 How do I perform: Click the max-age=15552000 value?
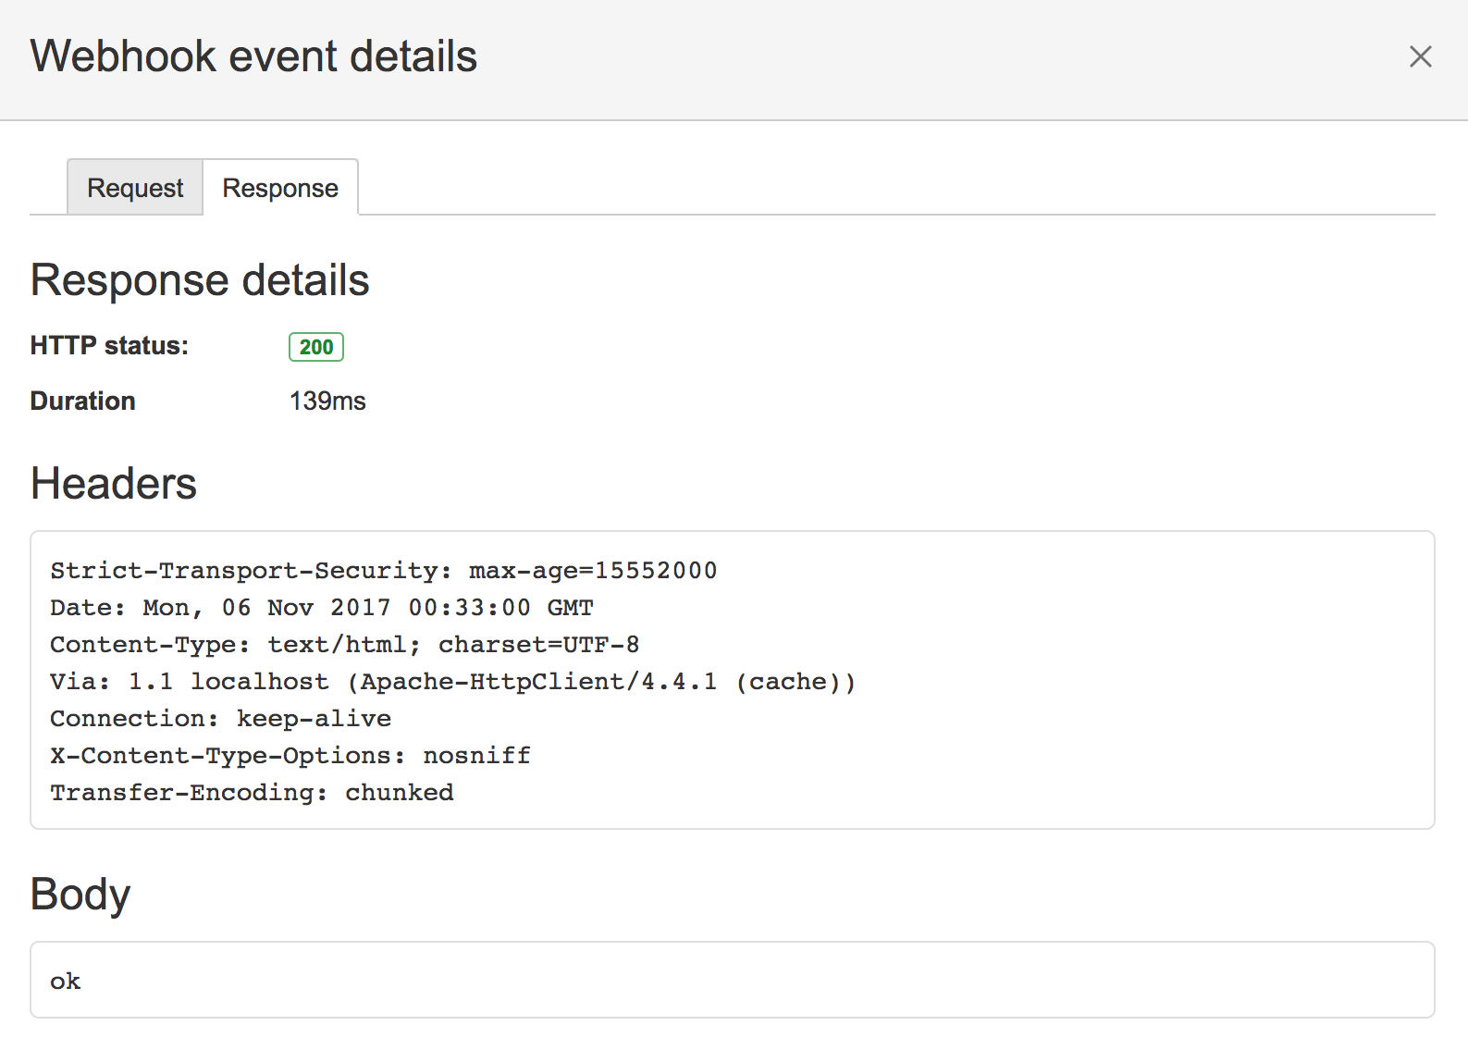[x=593, y=571]
